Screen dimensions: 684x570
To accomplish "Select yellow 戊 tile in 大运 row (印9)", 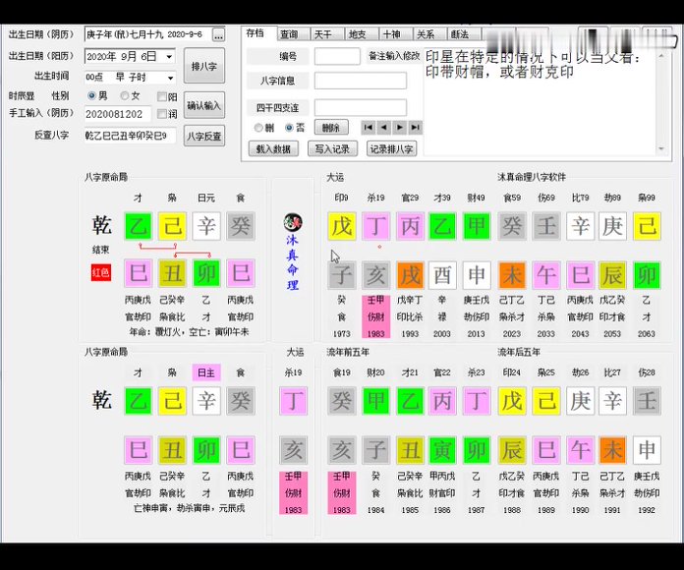I will 342,226.
